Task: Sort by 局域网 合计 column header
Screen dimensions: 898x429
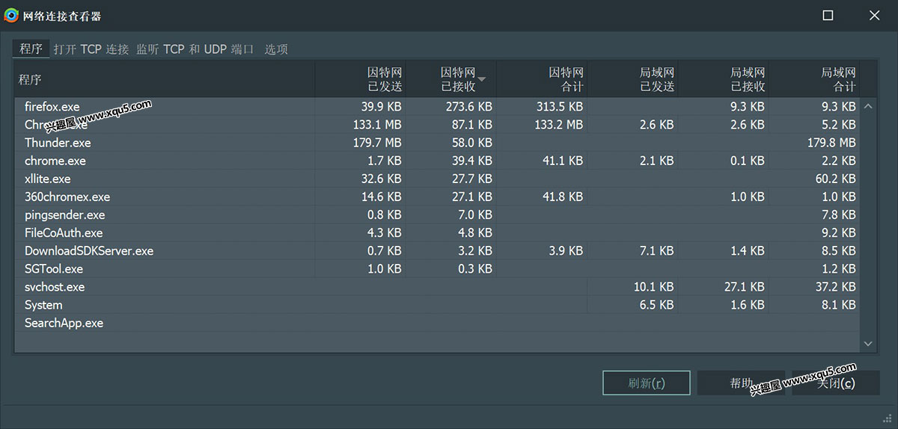Action: coord(814,79)
